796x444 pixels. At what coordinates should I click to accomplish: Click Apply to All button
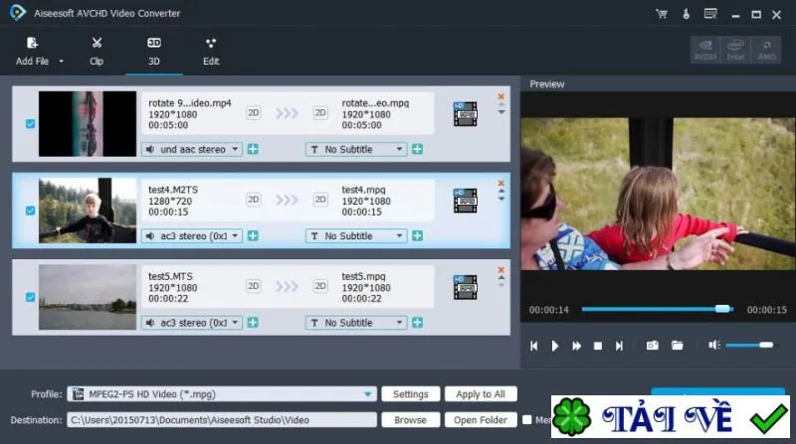(x=481, y=393)
